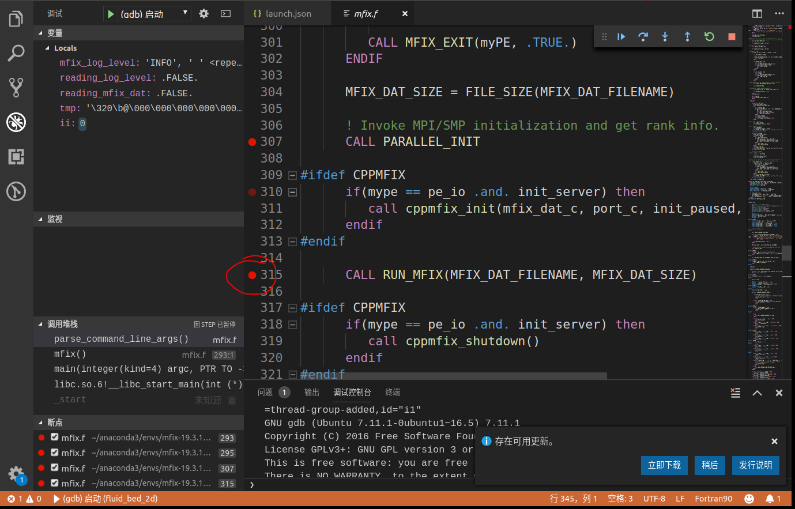Select the mfix() call stack frame
Screen dimensions: 795x509
[x=138, y=355]
